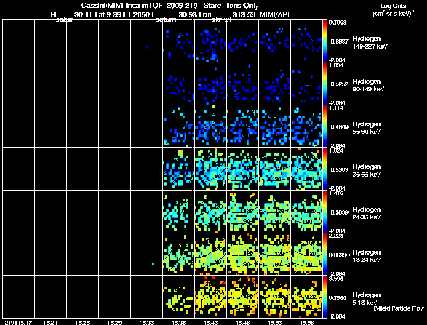Click the colorbar value "1.476"

pyautogui.click(x=336, y=193)
